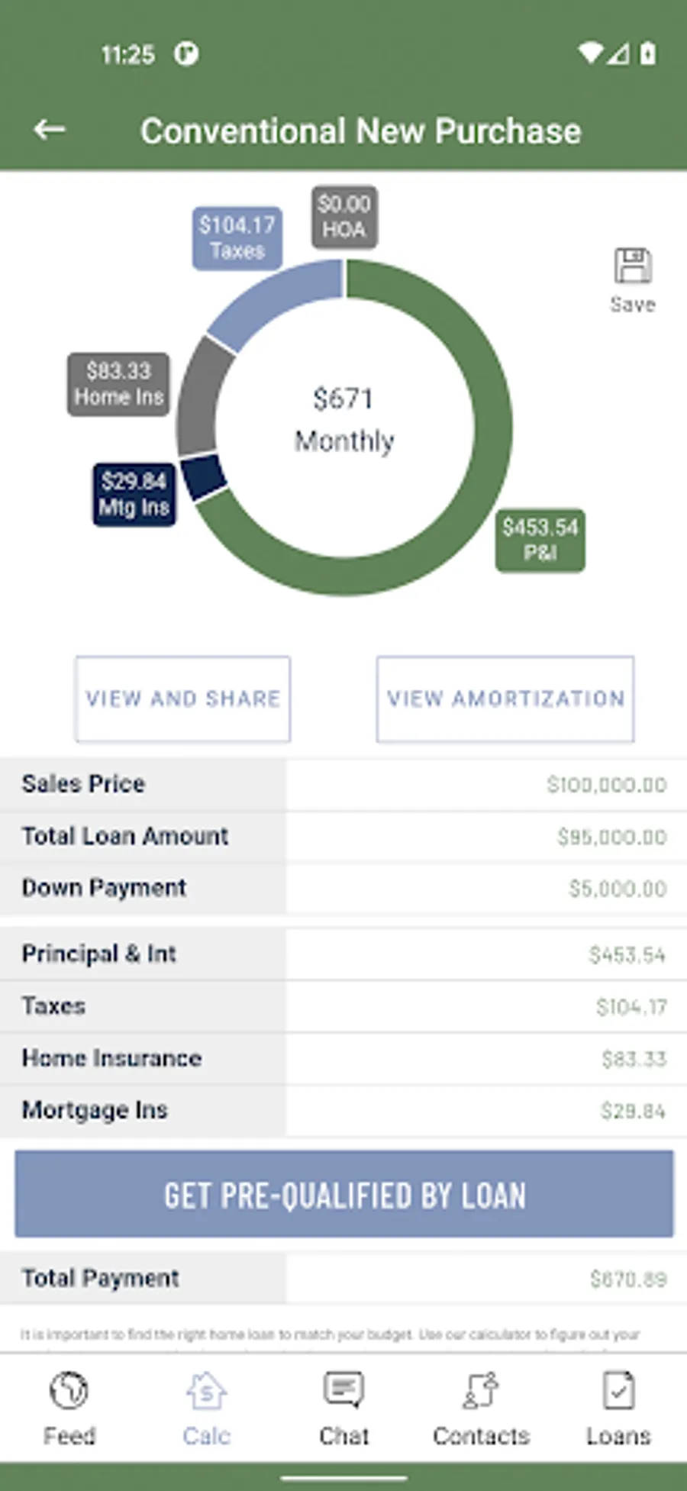Tap the back arrow icon
This screenshot has height=1491, width=687.
point(50,130)
